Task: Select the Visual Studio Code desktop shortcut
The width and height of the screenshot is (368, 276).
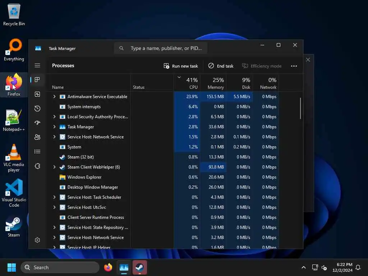Action: pos(14,193)
